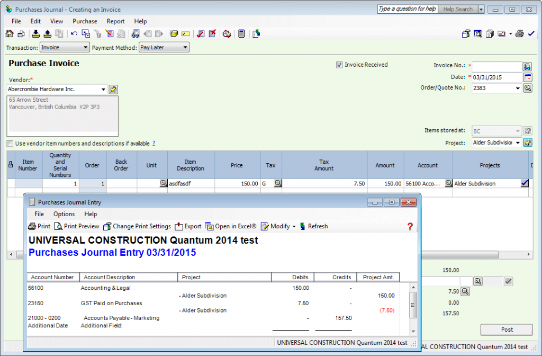Click inside the Invoice No. field
The height and width of the screenshot is (356, 542).
(495, 66)
